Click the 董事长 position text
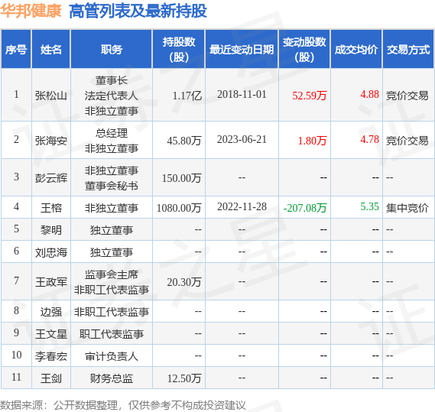 click(x=112, y=80)
